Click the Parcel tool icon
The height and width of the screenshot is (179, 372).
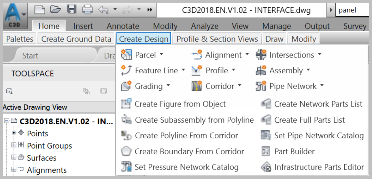click(126, 55)
